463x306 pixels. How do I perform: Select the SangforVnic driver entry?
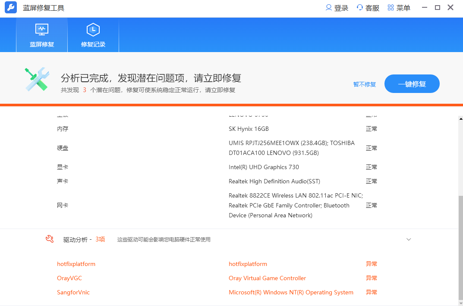[x=73, y=292]
